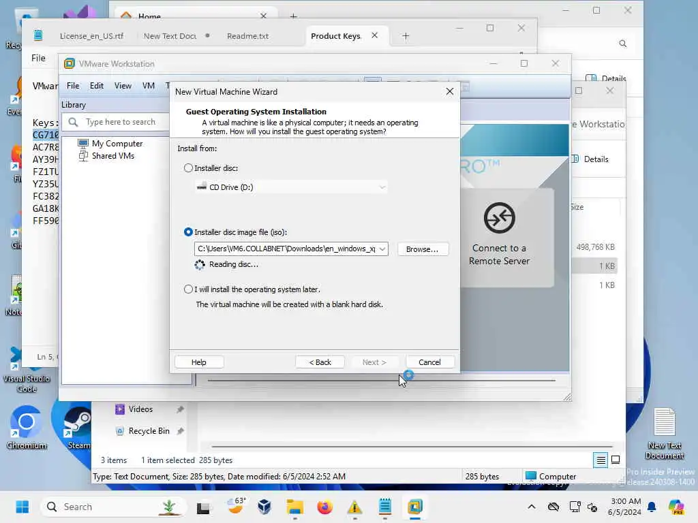Open the VMware View menu
This screenshot has width=698, height=523.
(x=123, y=86)
